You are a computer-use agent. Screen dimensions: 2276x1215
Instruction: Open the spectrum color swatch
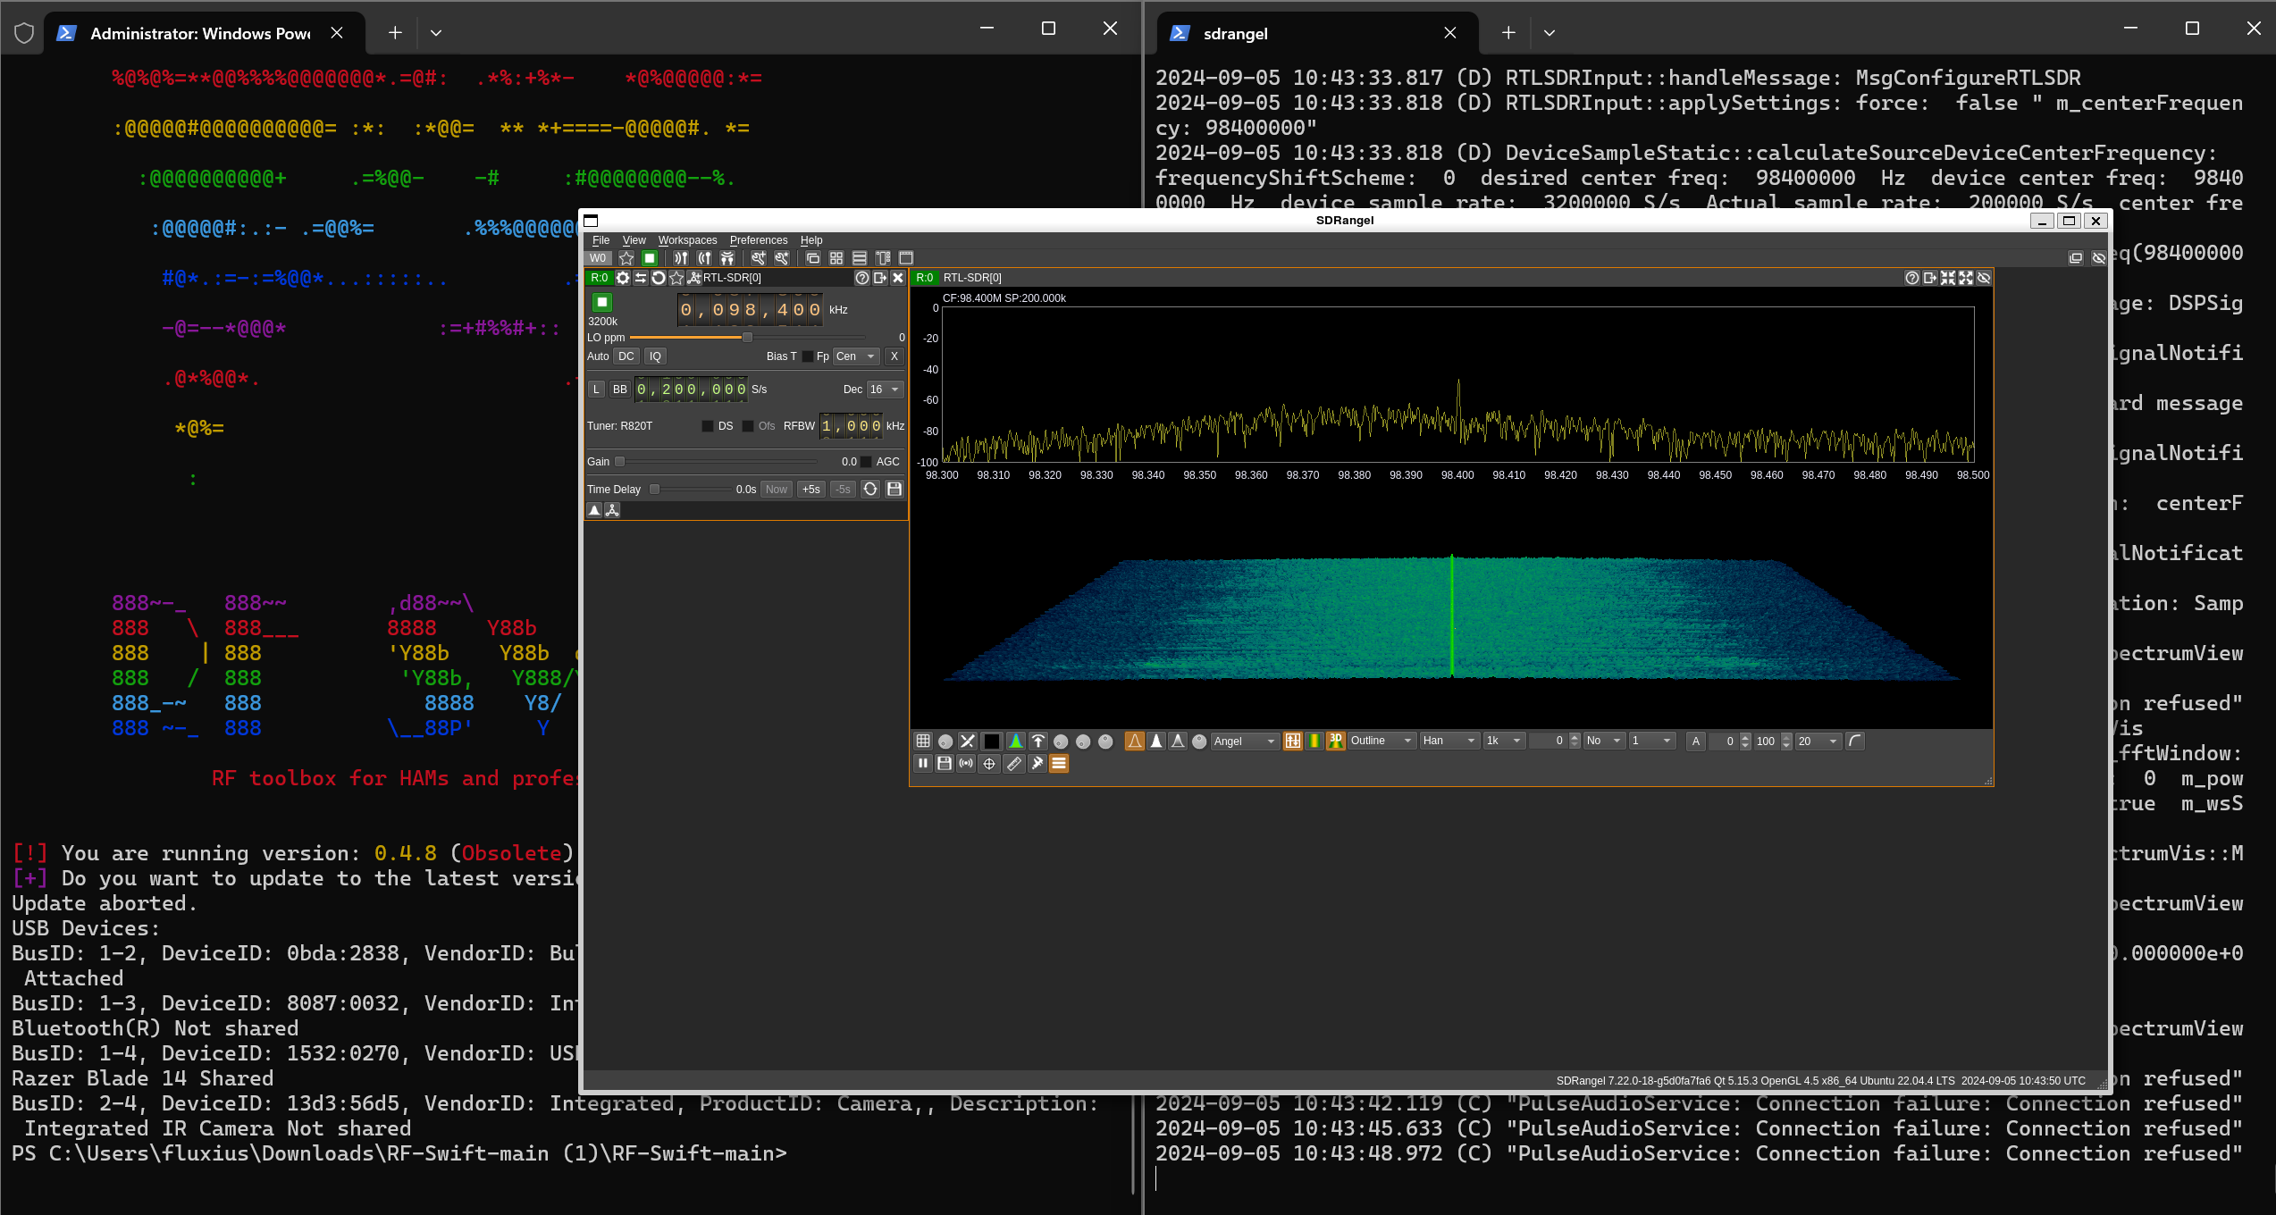pyautogui.click(x=992, y=742)
